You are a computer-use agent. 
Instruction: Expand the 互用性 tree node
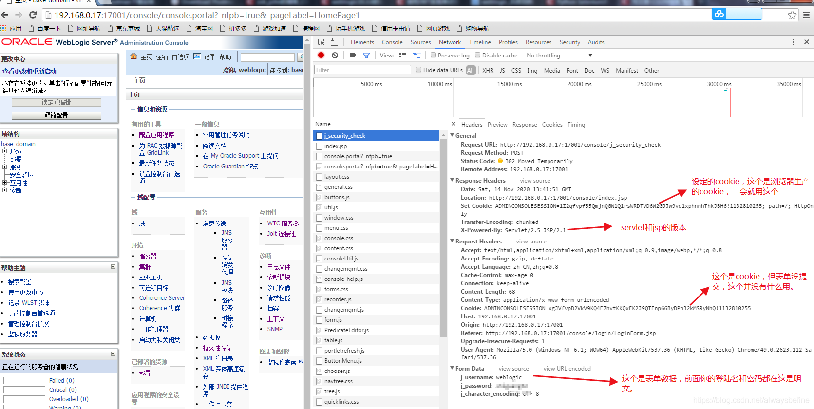(4, 183)
